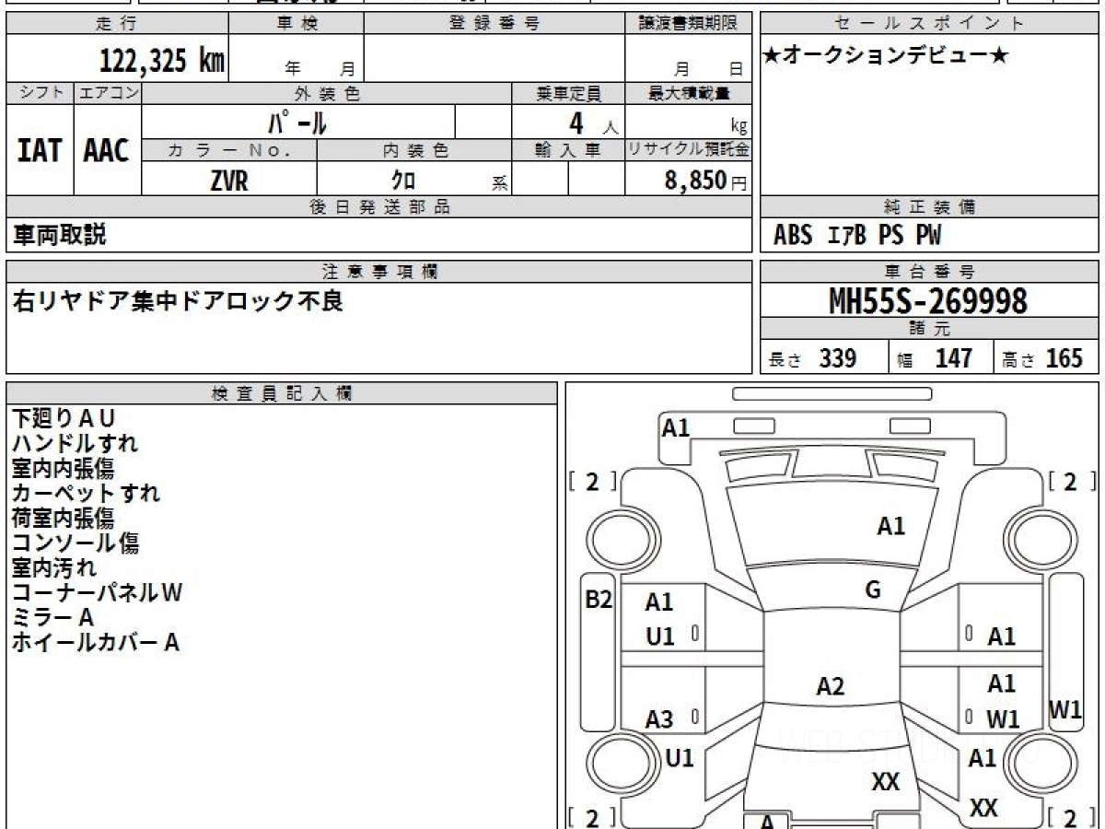Click the 外装色 header
Image resolution: width=1105 pixels, height=829 pixels.
pos(327,93)
